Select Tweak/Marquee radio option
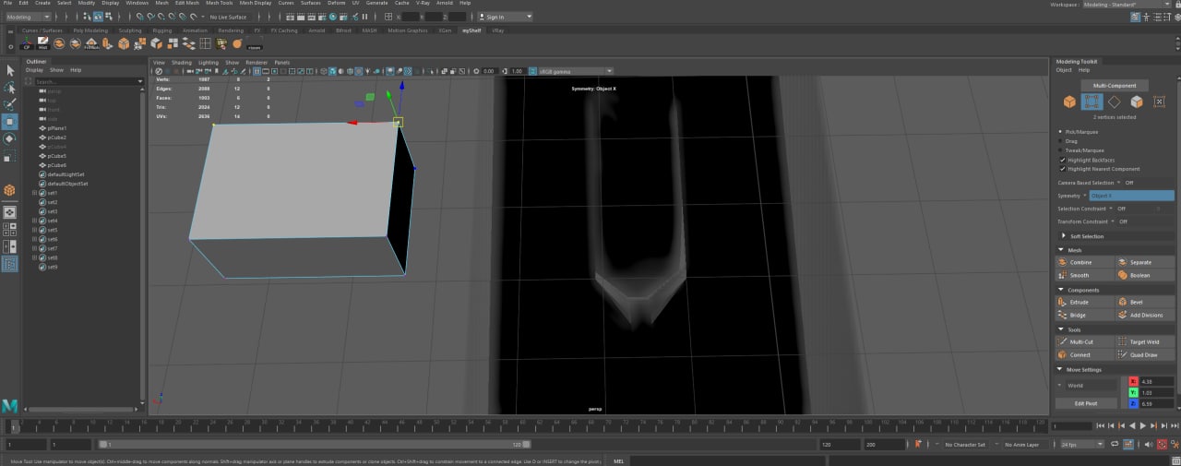This screenshot has width=1181, height=466. pos(1061,150)
